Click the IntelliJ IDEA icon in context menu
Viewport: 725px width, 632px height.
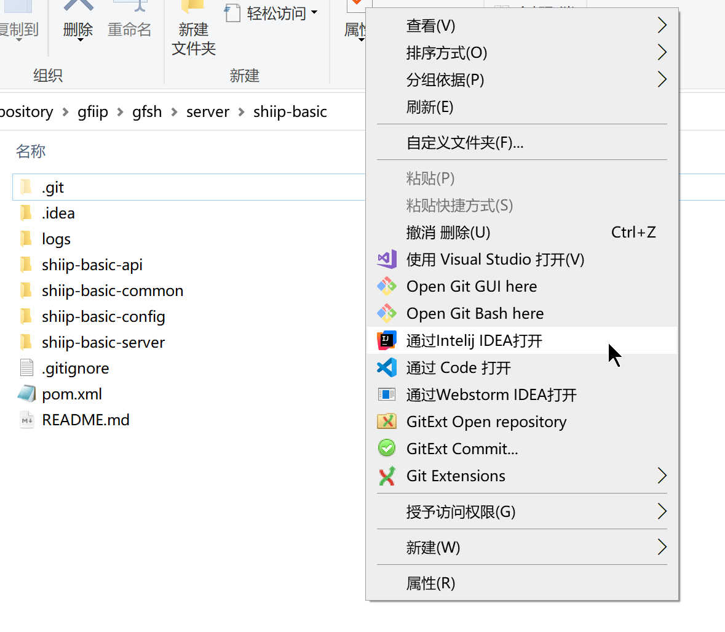387,340
